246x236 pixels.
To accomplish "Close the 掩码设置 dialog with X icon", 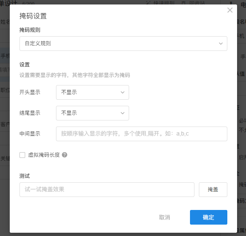I will coord(230,10).
